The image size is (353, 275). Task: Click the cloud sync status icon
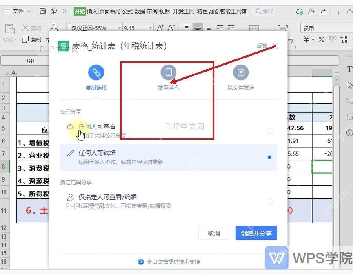click(x=299, y=11)
